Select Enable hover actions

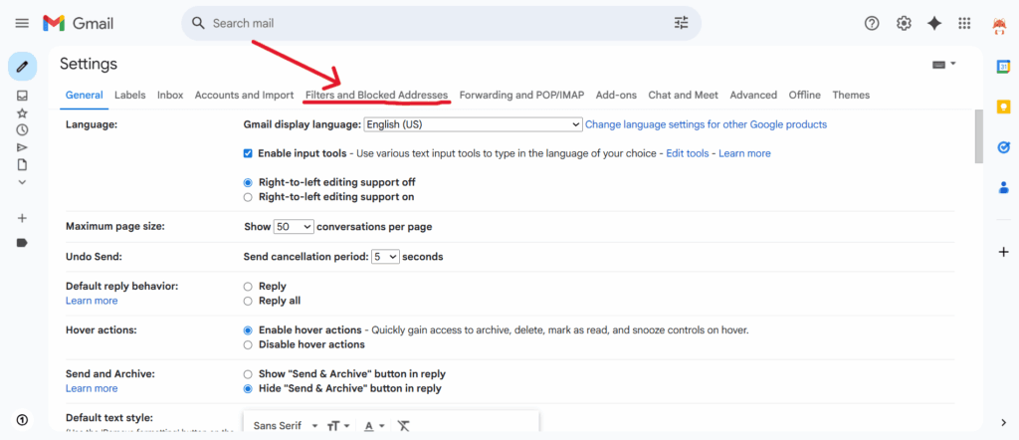[x=248, y=330]
